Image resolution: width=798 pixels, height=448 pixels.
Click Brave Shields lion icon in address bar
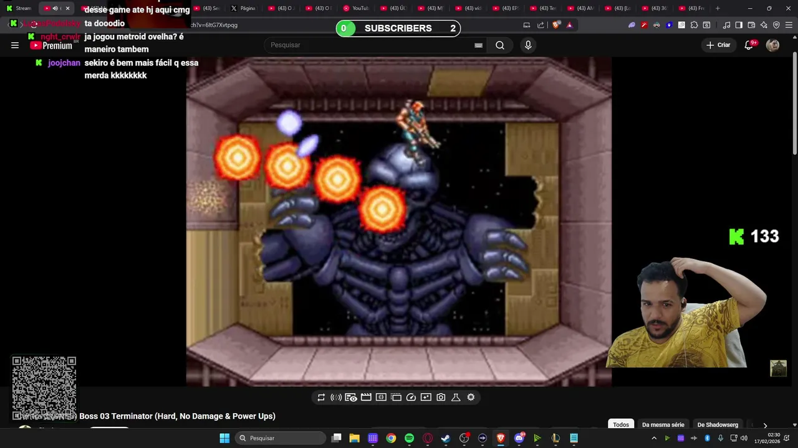point(557,25)
